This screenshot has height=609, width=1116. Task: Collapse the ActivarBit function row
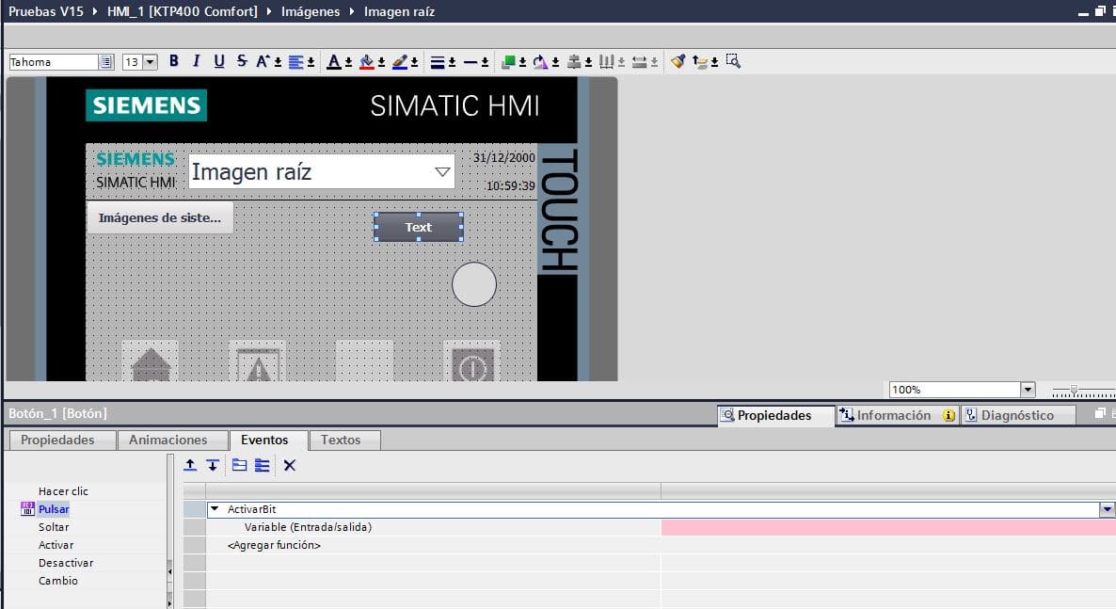[215, 509]
